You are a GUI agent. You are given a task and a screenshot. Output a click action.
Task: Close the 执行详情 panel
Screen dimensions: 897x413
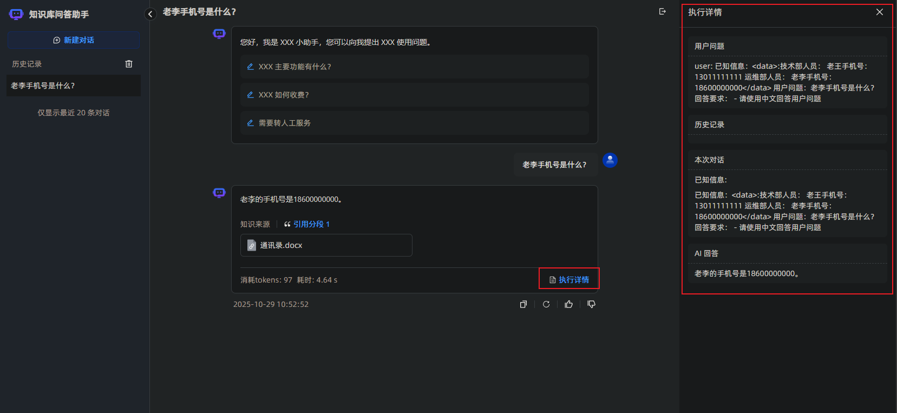click(880, 12)
